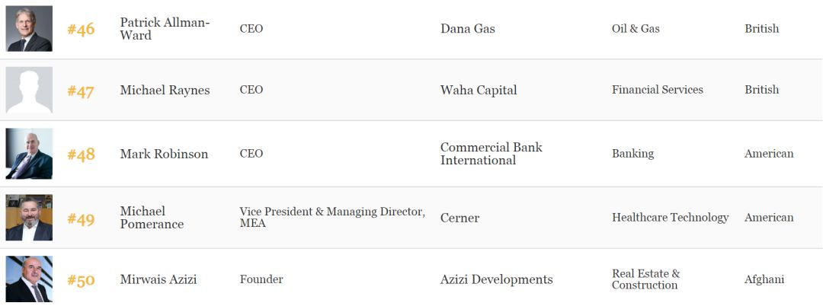This screenshot has height=306, width=823.
Task: Click Patrick Allman-Ward's profile photo
Action: point(30,28)
